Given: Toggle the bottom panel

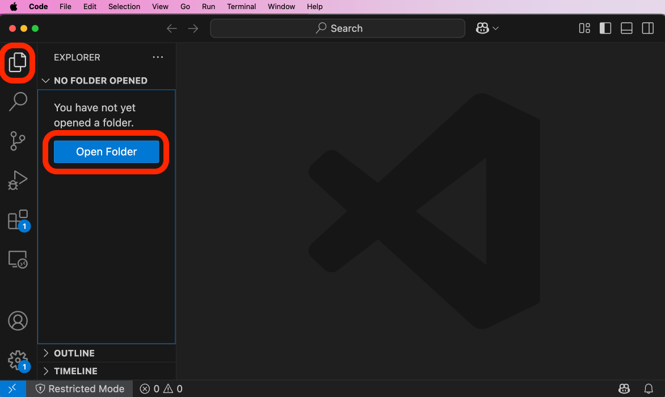Looking at the screenshot, I should 626,28.
